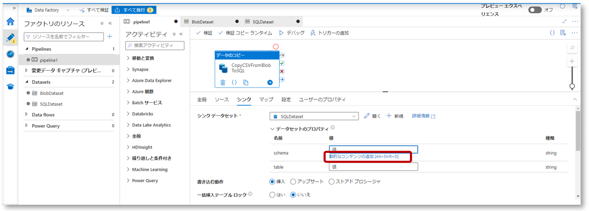Clone the CopyCSVFromBlobToSQL activity icon
The height and width of the screenshot is (211, 589).
pyautogui.click(x=246, y=82)
